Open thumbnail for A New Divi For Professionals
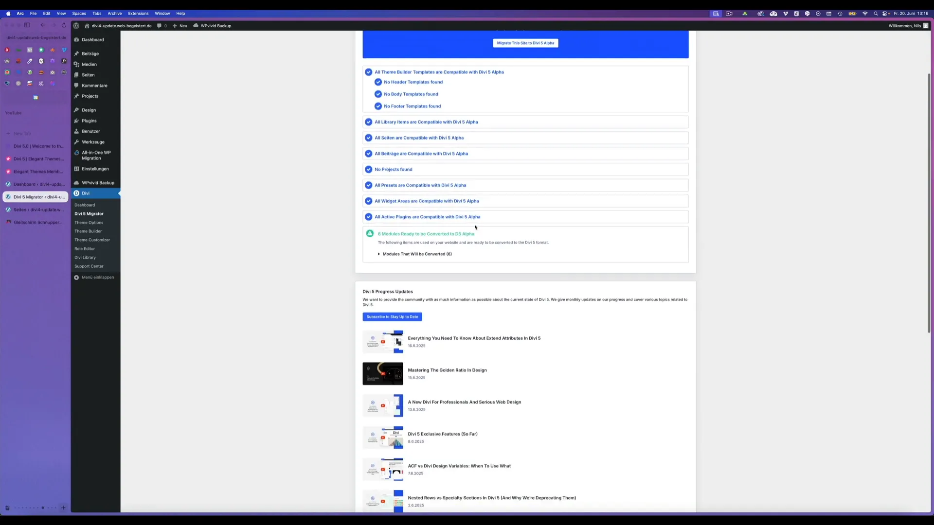934x525 pixels. (x=383, y=405)
